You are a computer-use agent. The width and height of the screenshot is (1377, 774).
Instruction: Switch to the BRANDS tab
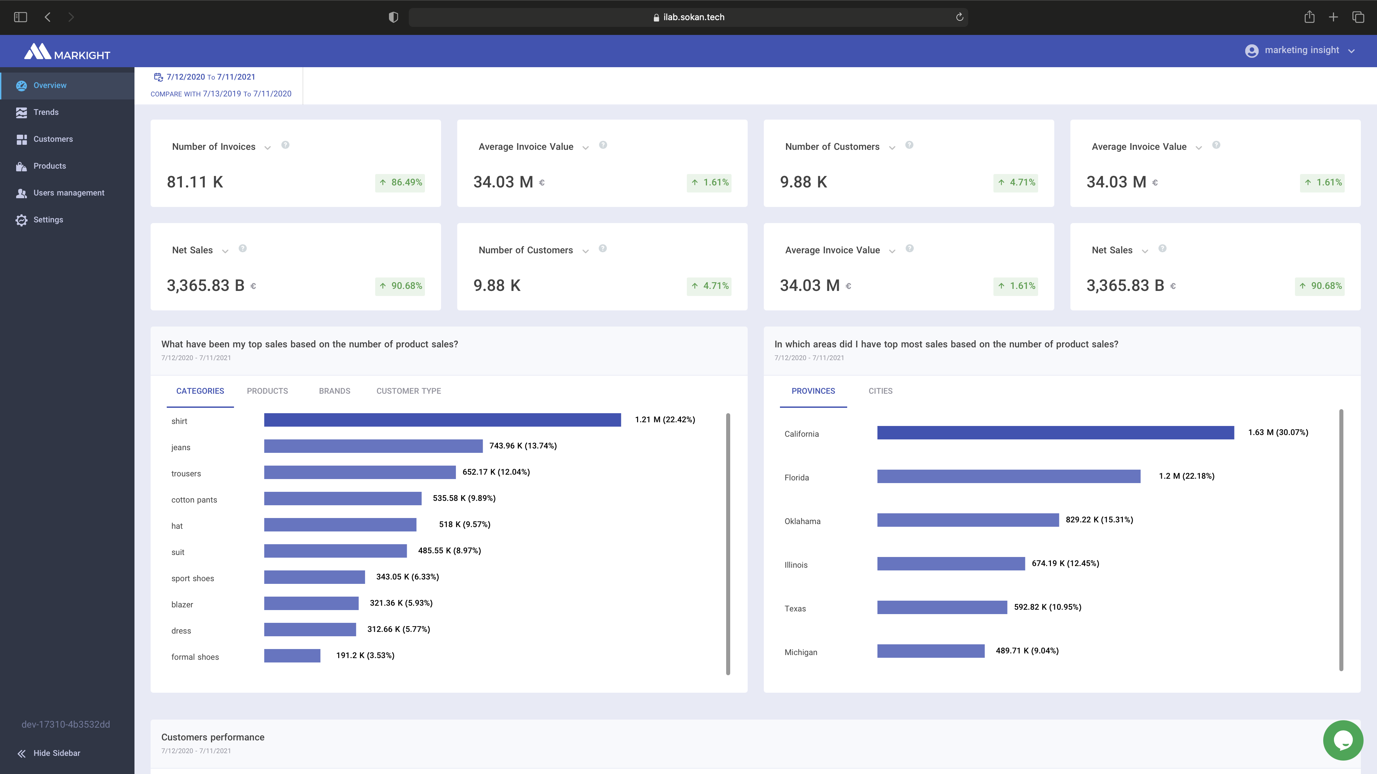335,391
